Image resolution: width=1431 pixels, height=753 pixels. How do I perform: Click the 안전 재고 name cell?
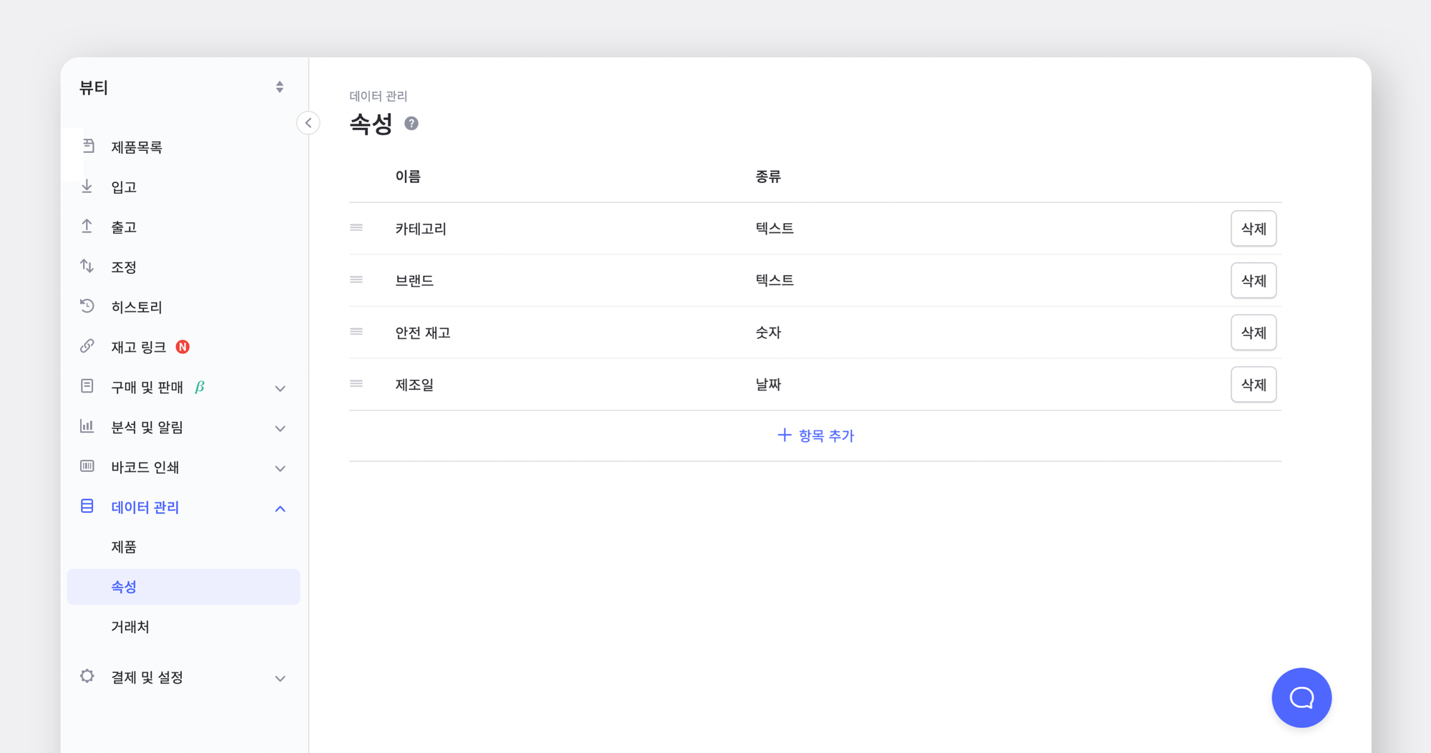pyautogui.click(x=423, y=333)
